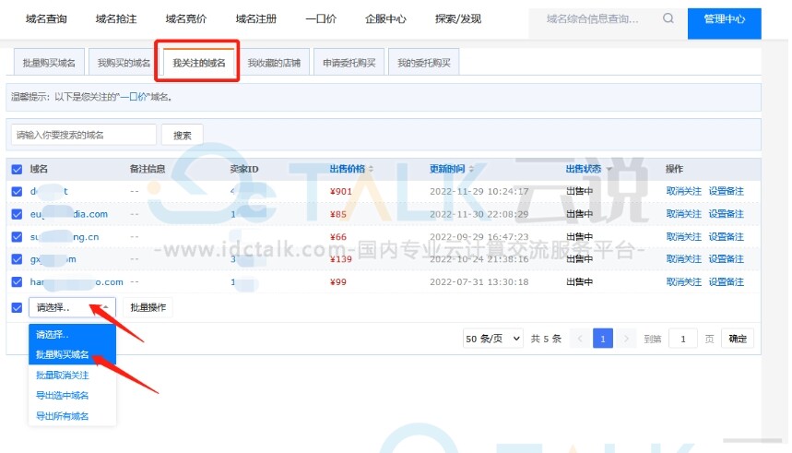792x453 pixels.
Task: Sort by 出售价格 arrows icon
Action: (x=372, y=169)
